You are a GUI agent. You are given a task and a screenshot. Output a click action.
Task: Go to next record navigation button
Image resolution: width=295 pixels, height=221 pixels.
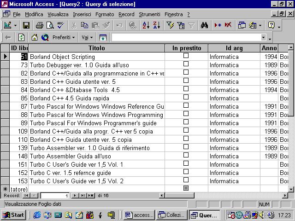coord(75,196)
